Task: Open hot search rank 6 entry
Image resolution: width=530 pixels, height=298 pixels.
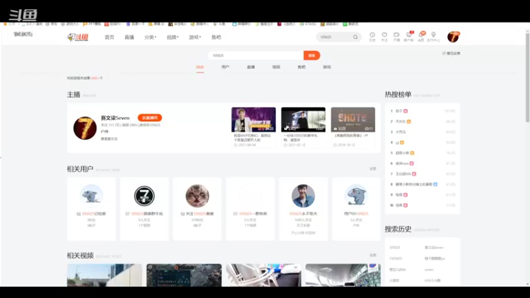Action: (x=402, y=164)
